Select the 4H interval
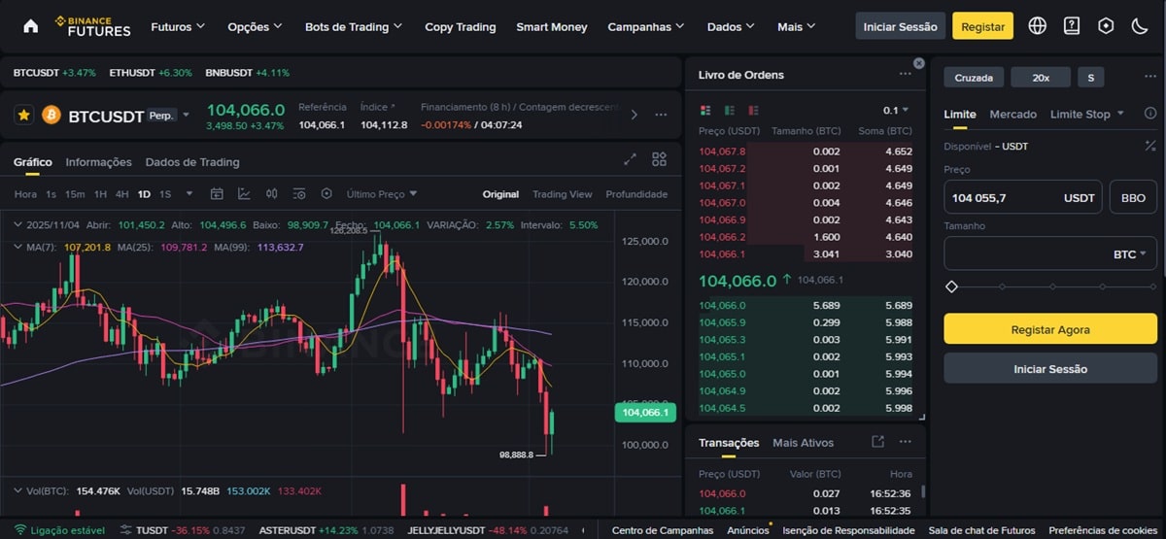The width and height of the screenshot is (1166, 539). pos(121,194)
